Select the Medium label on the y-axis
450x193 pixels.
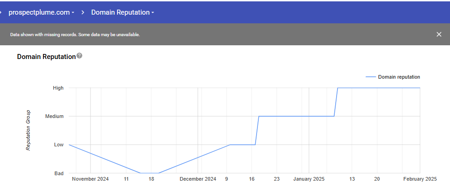pyautogui.click(x=54, y=116)
